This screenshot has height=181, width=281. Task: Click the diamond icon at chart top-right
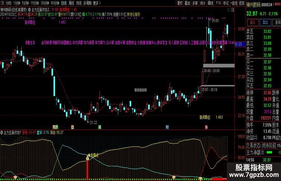(x=229, y=10)
